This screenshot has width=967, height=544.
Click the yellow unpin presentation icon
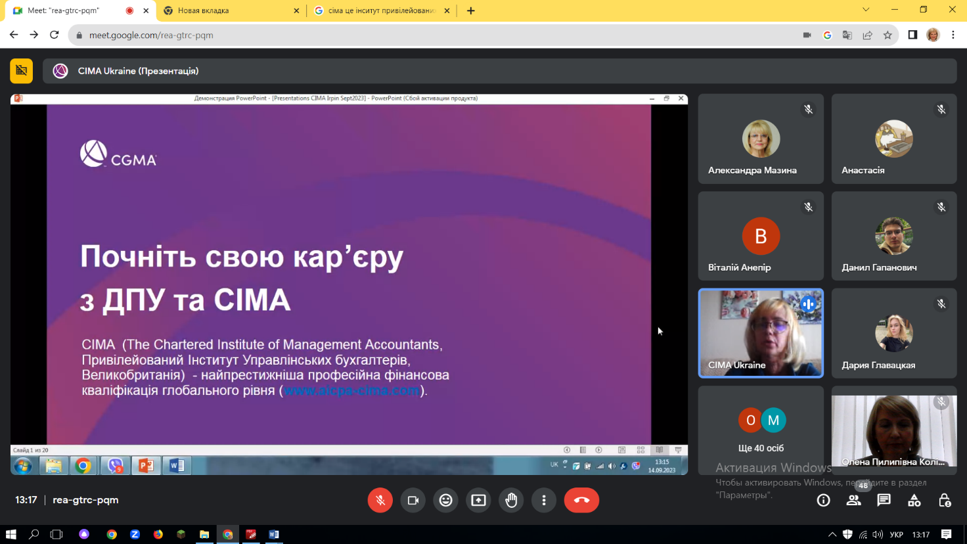click(21, 71)
